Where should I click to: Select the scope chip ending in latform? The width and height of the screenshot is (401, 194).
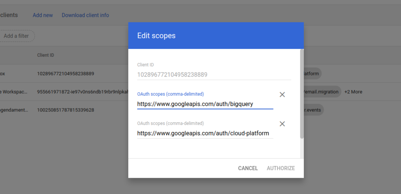pyautogui.click(x=312, y=74)
